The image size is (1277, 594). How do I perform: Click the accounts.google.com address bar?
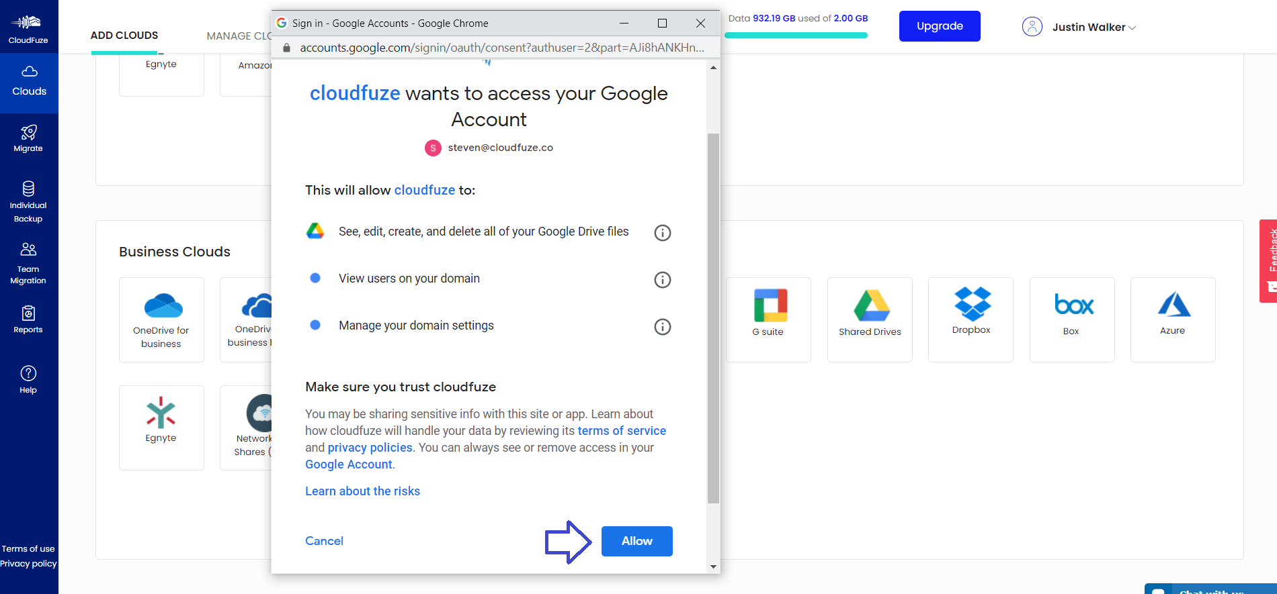tap(502, 48)
